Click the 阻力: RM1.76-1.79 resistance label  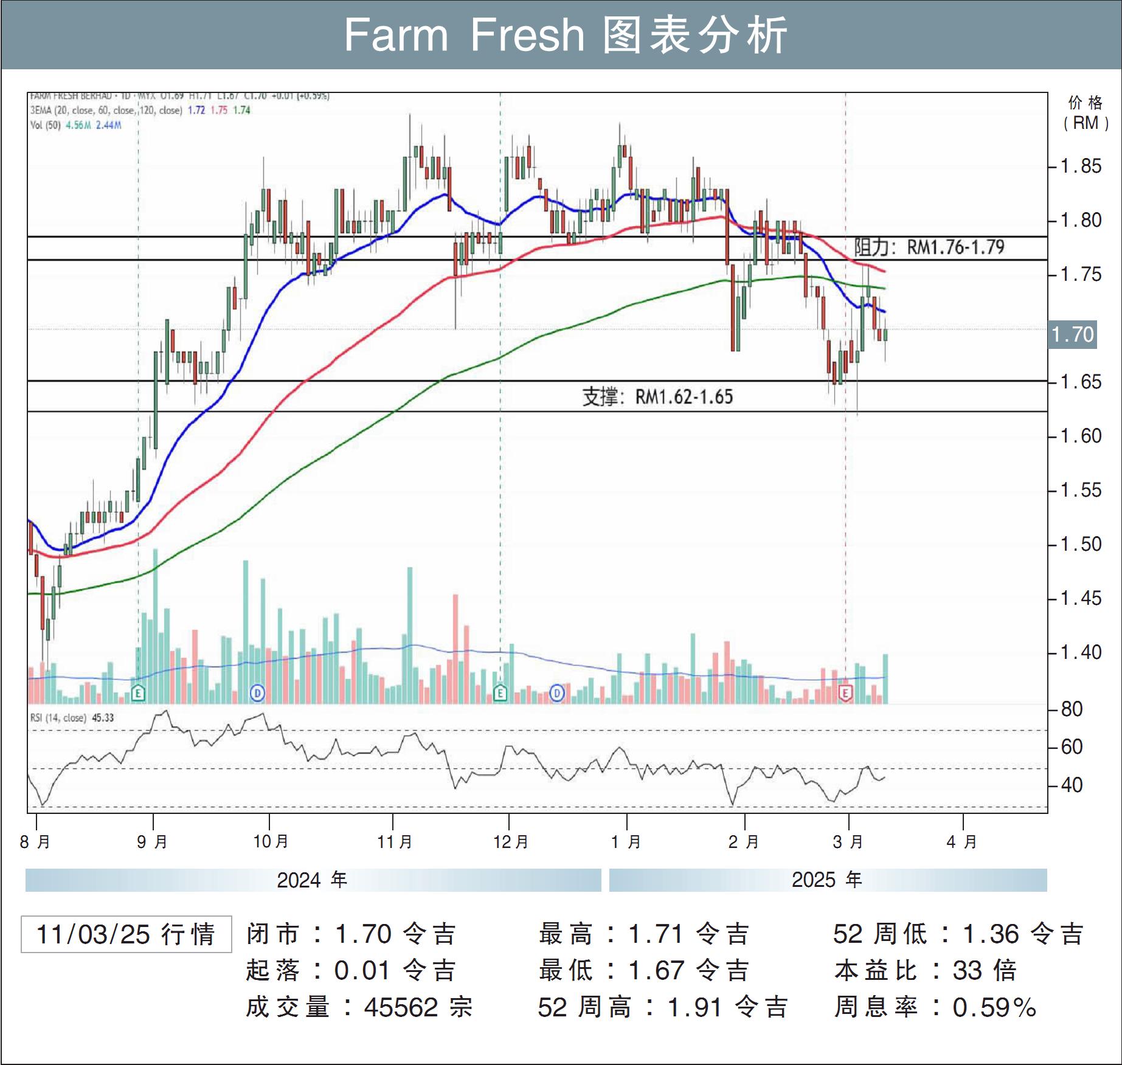(929, 247)
